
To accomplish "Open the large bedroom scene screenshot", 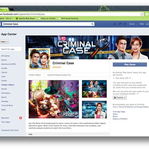I will tap(54, 99).
